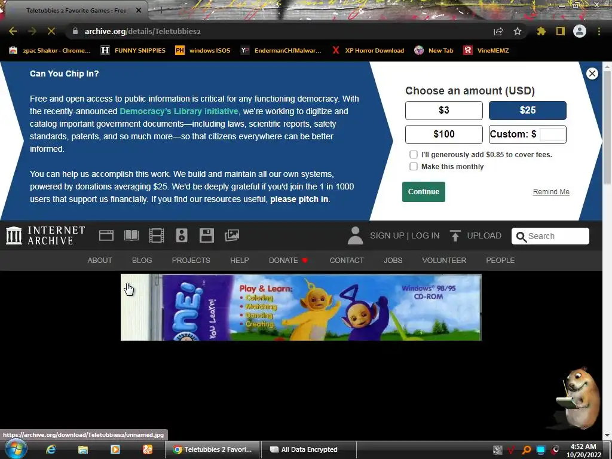612x459 pixels.
Task: Open the PROJECTS menu item
Action: coord(191,261)
